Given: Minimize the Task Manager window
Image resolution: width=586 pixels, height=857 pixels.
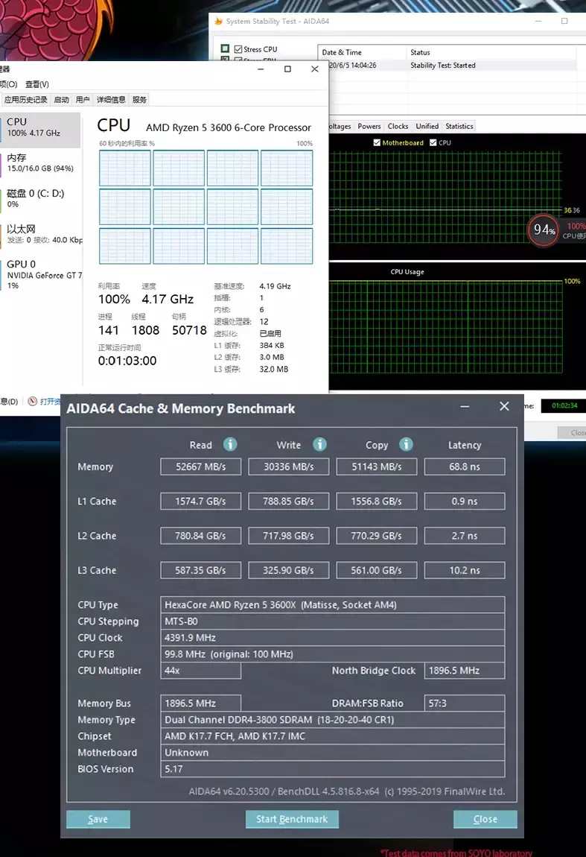Looking at the screenshot, I should 261,69.
